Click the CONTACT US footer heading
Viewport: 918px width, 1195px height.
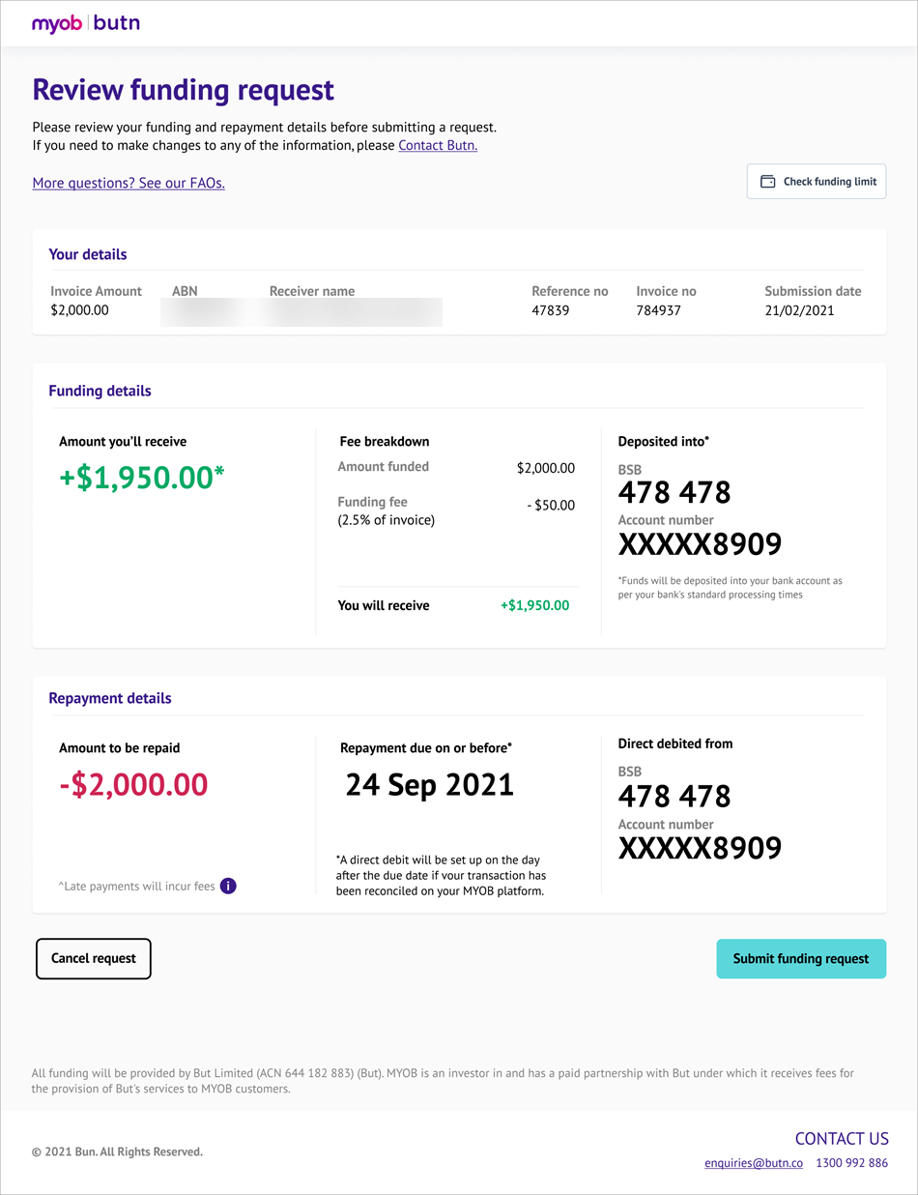(842, 1139)
